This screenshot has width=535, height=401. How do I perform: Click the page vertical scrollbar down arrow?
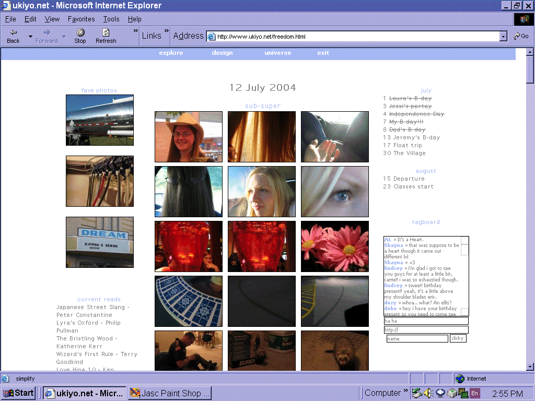[530, 367]
